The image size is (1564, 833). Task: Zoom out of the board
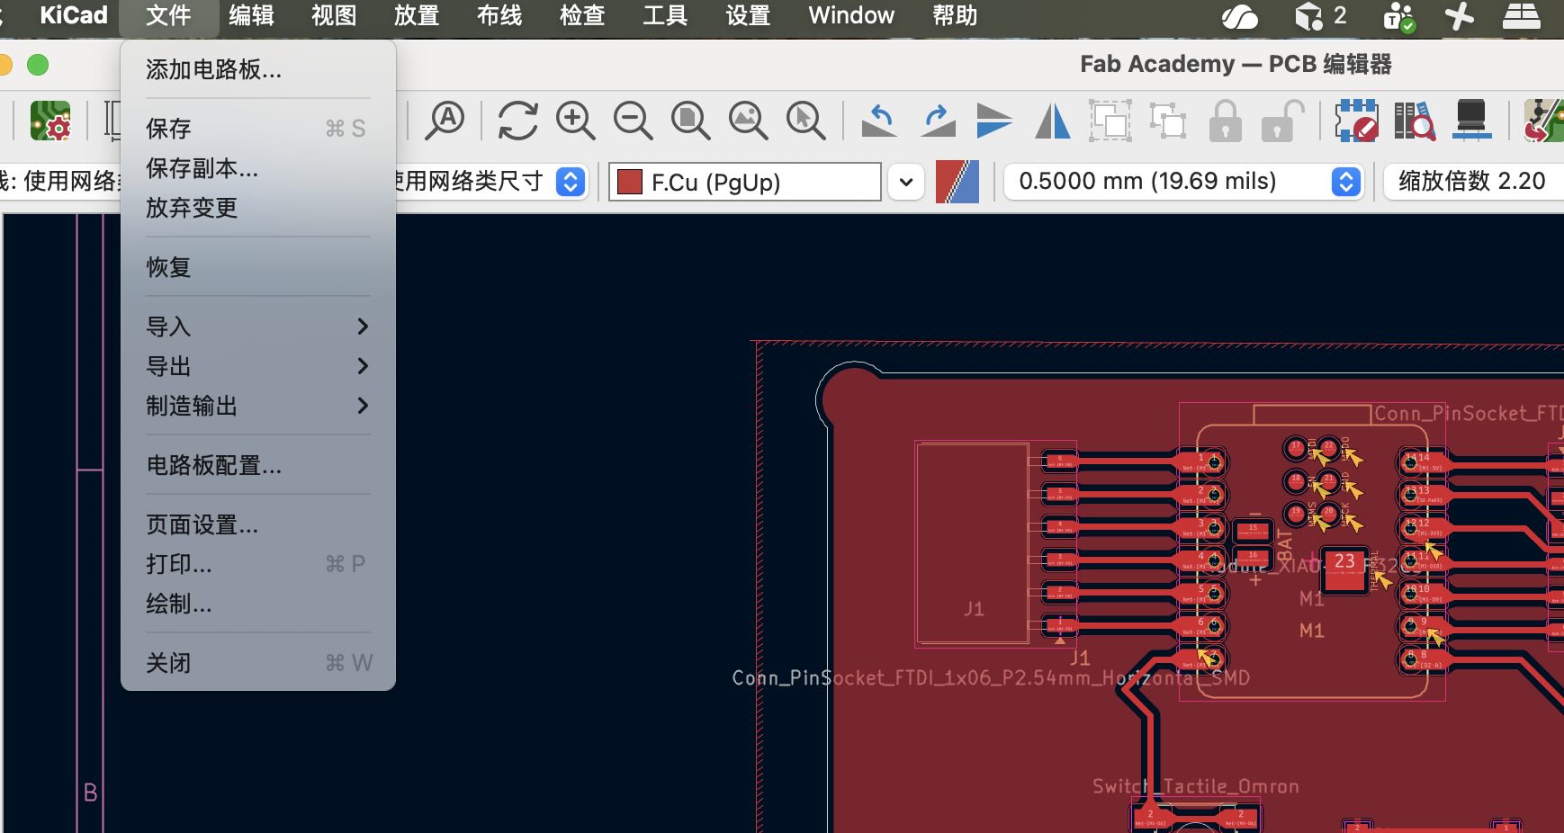point(634,121)
